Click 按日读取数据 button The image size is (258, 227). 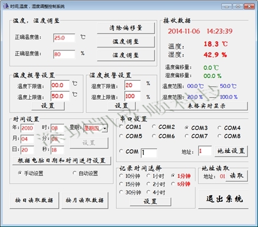34,200
